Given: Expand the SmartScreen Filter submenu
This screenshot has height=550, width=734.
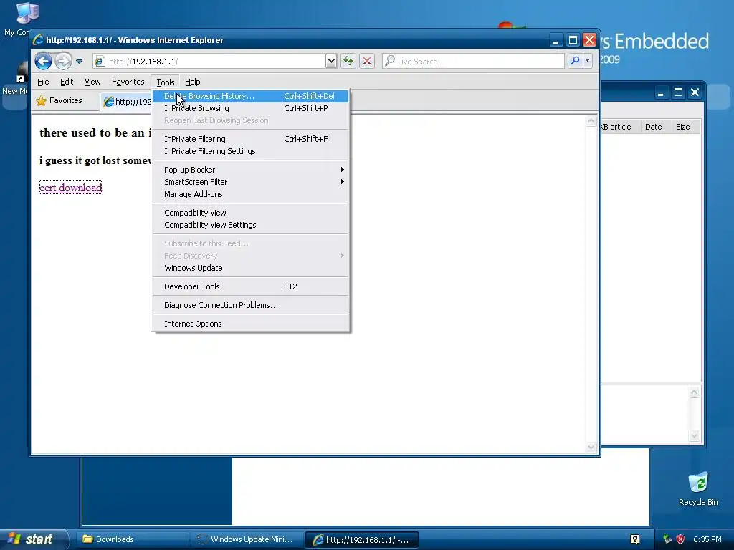Looking at the screenshot, I should (x=250, y=182).
